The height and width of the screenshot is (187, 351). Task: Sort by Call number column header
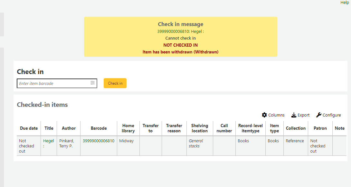(x=224, y=128)
